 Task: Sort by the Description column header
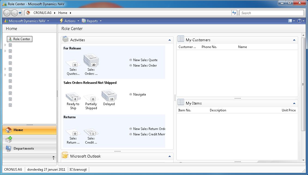coord(218,111)
